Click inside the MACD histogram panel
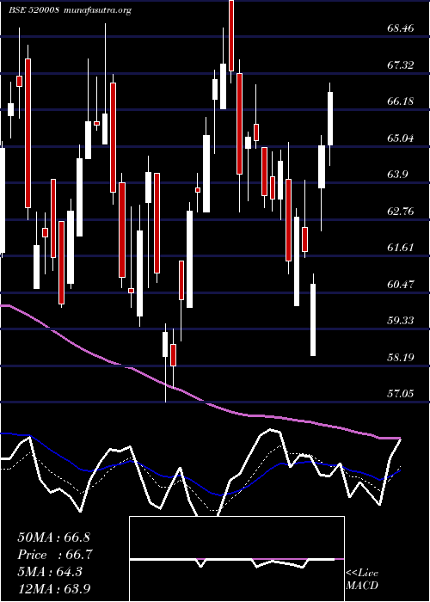 tap(236, 559)
